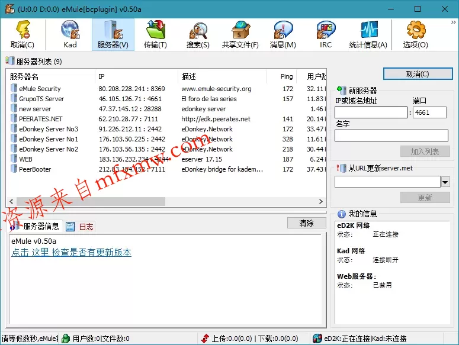
Task: Sort by the Ping column header
Action: (282, 76)
